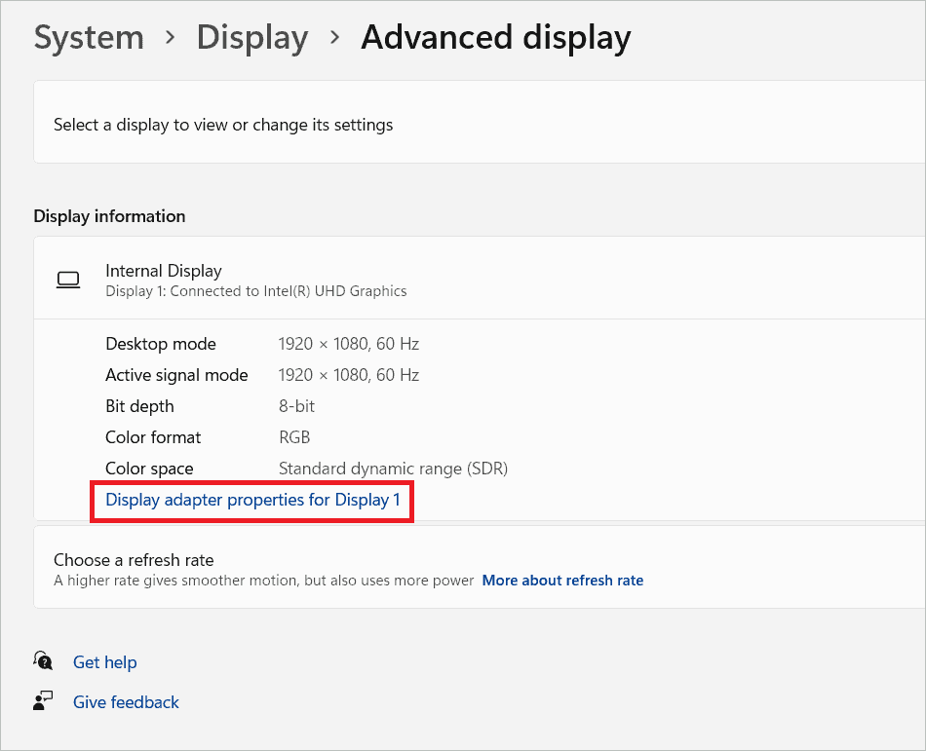Click the Internal Display monitor icon
Image resolution: width=926 pixels, height=751 pixels.
[68, 280]
